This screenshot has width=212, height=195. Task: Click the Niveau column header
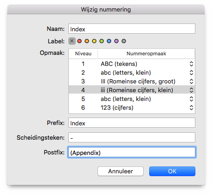[83, 53]
